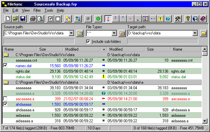This screenshot has width=210, height=132.
Task: Click the C:\Program Files\DevStudio\Vss\data\a folder row
Action: coord(102,82)
